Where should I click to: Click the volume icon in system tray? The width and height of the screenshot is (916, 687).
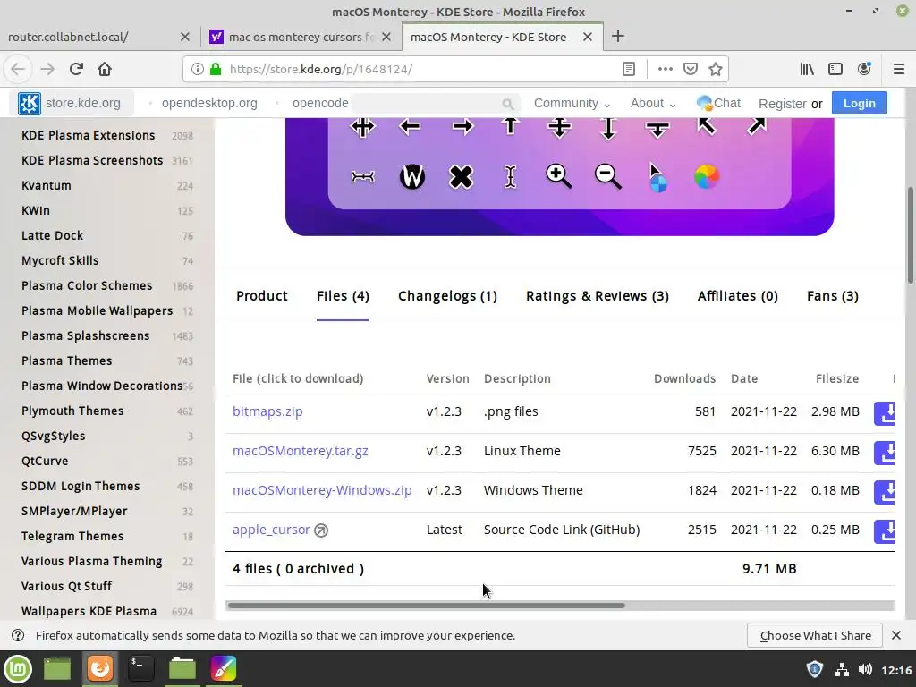coord(865,669)
